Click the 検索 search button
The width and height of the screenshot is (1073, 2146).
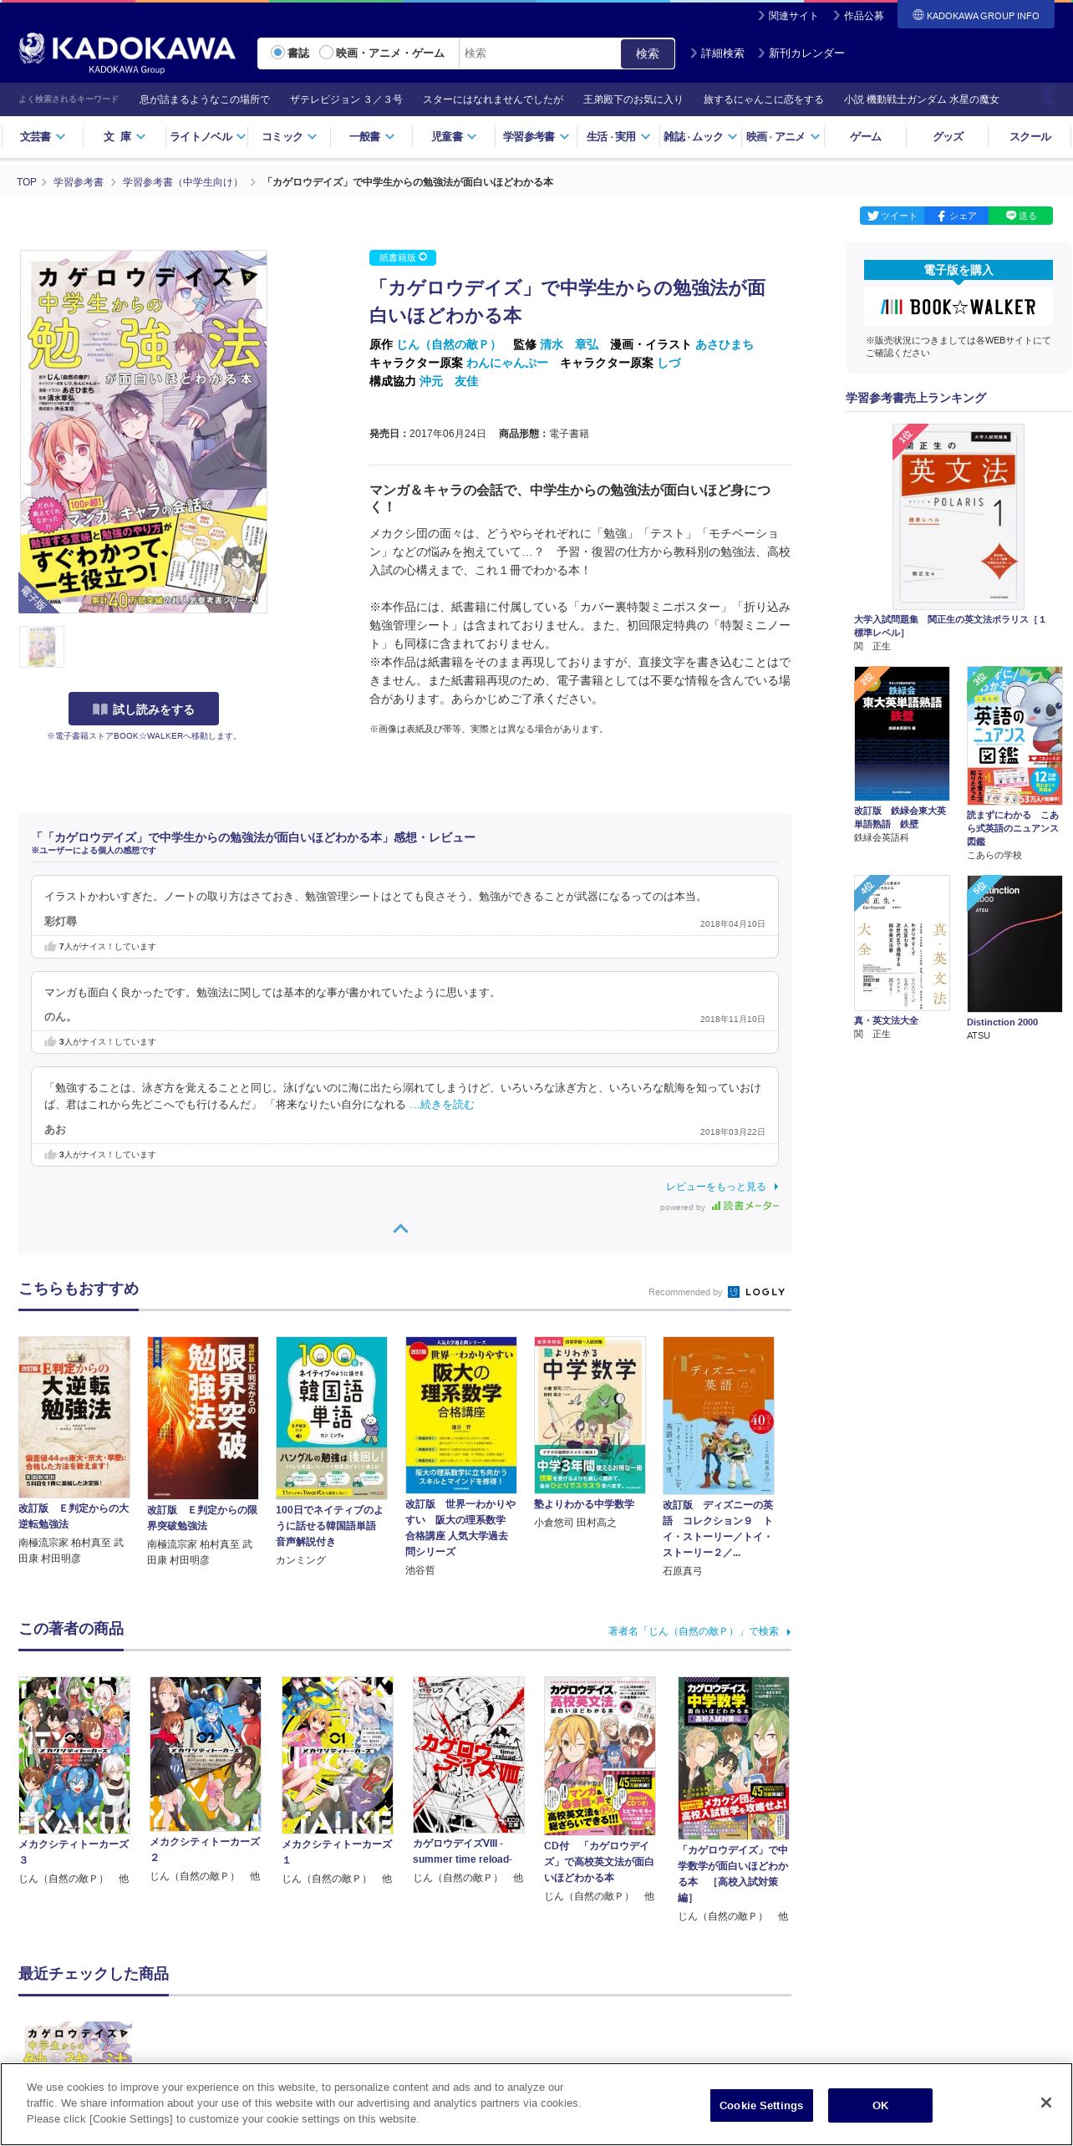[648, 53]
